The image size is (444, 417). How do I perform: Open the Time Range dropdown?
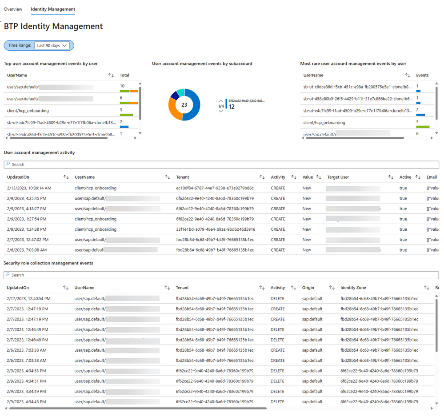[x=52, y=45]
